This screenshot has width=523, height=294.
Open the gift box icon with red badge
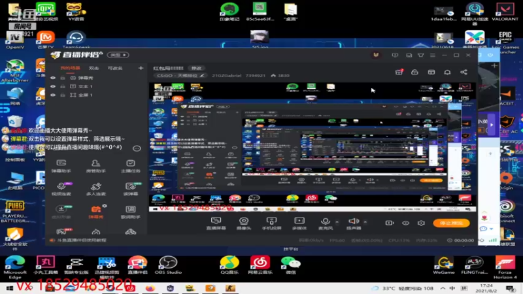[x=399, y=72]
